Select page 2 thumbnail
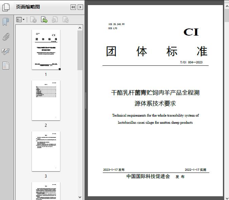The height and width of the screenshot is (200, 229). point(46,100)
